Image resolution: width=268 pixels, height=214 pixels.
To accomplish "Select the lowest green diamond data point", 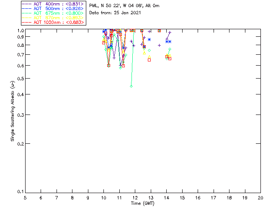I will point(131,87).
